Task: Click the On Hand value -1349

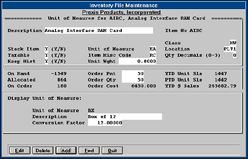Action: click(59, 73)
